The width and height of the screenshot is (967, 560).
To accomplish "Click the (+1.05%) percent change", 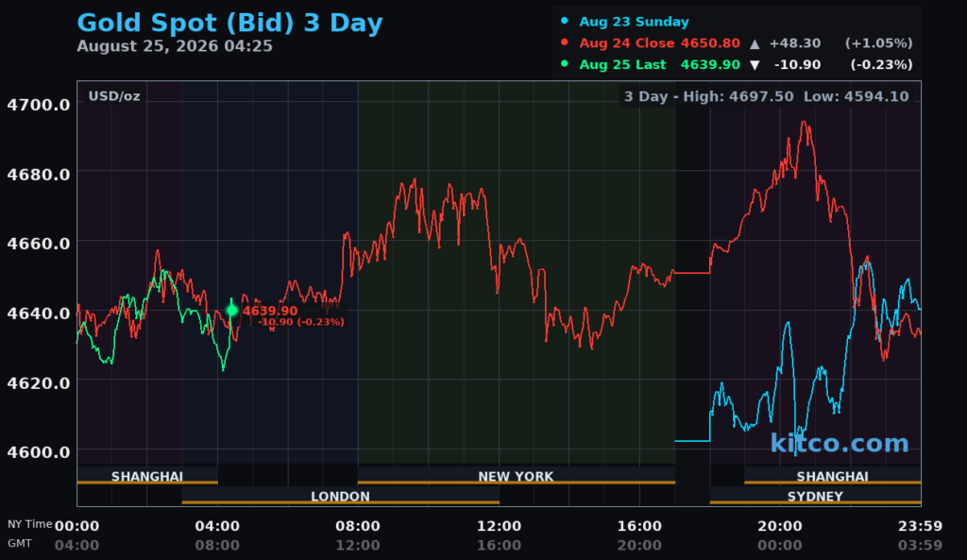I will coord(878,43).
